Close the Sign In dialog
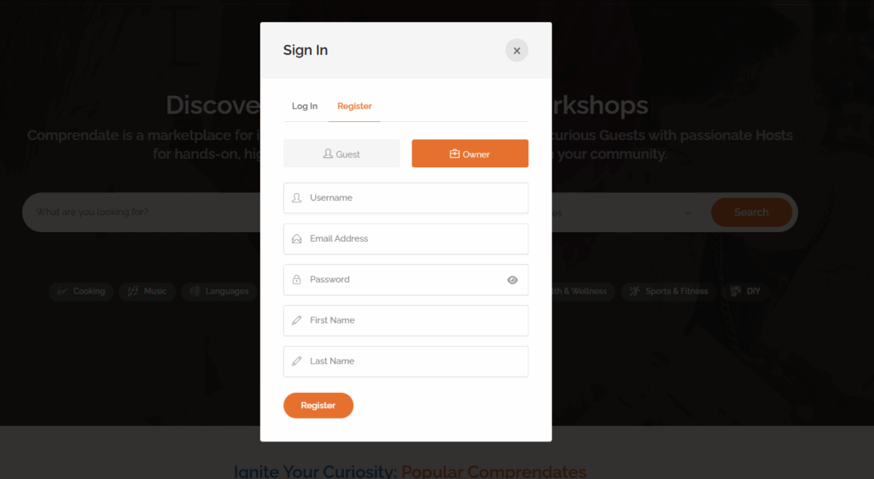This screenshot has width=874, height=479. 516,50
